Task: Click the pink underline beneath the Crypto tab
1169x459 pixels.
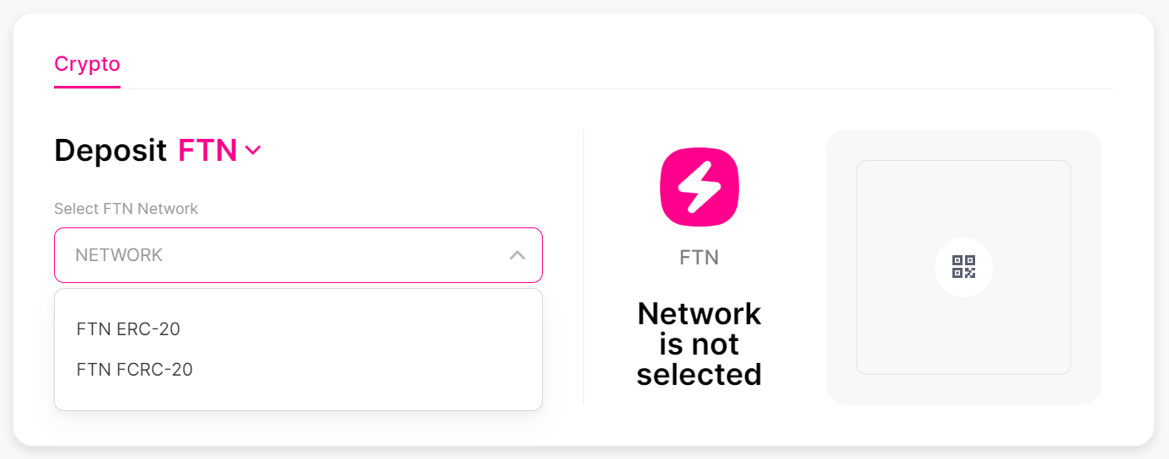Action: [x=87, y=87]
